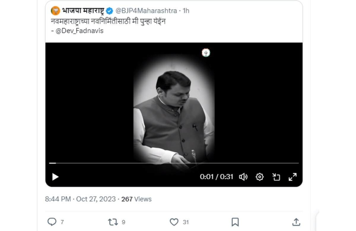Expand the video to fullscreen

293,177
